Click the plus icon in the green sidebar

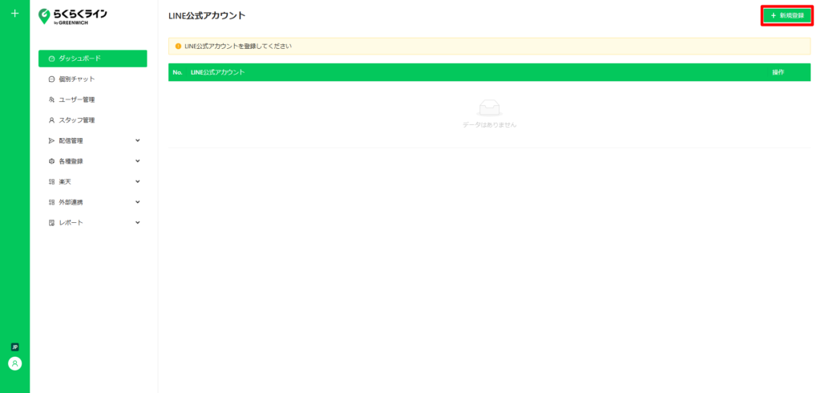[x=14, y=14]
